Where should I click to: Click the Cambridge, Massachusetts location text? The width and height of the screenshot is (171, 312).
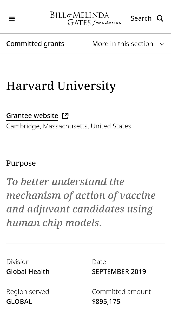[x=69, y=126]
